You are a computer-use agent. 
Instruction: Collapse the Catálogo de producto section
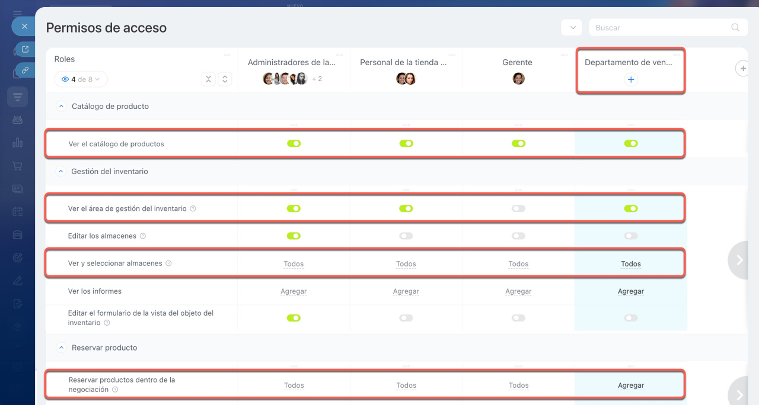tap(60, 107)
